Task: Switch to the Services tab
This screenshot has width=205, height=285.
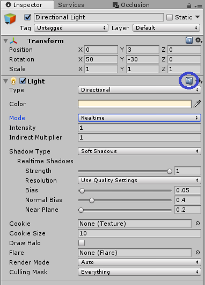Action: [x=71, y=5]
